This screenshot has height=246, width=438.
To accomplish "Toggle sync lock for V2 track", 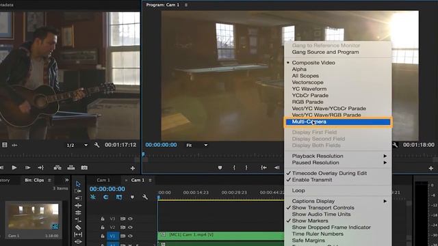I will (123, 228).
